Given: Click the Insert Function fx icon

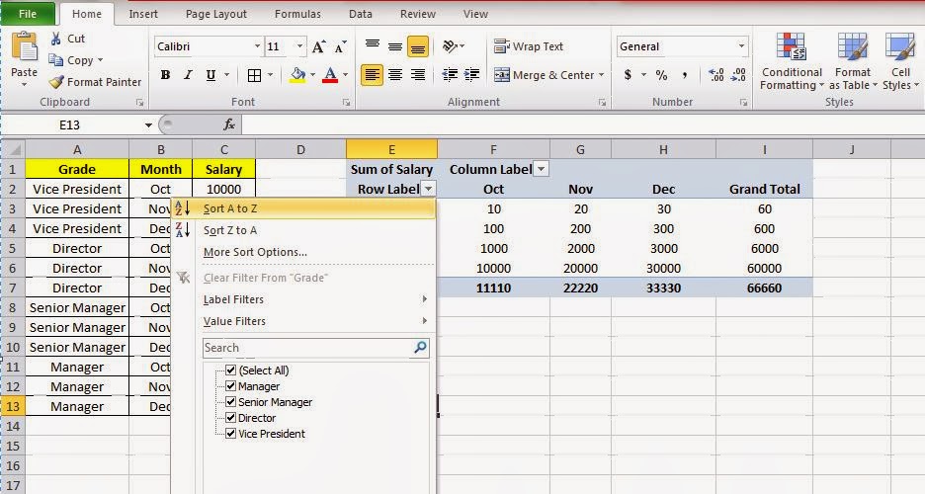Looking at the screenshot, I should pos(229,124).
